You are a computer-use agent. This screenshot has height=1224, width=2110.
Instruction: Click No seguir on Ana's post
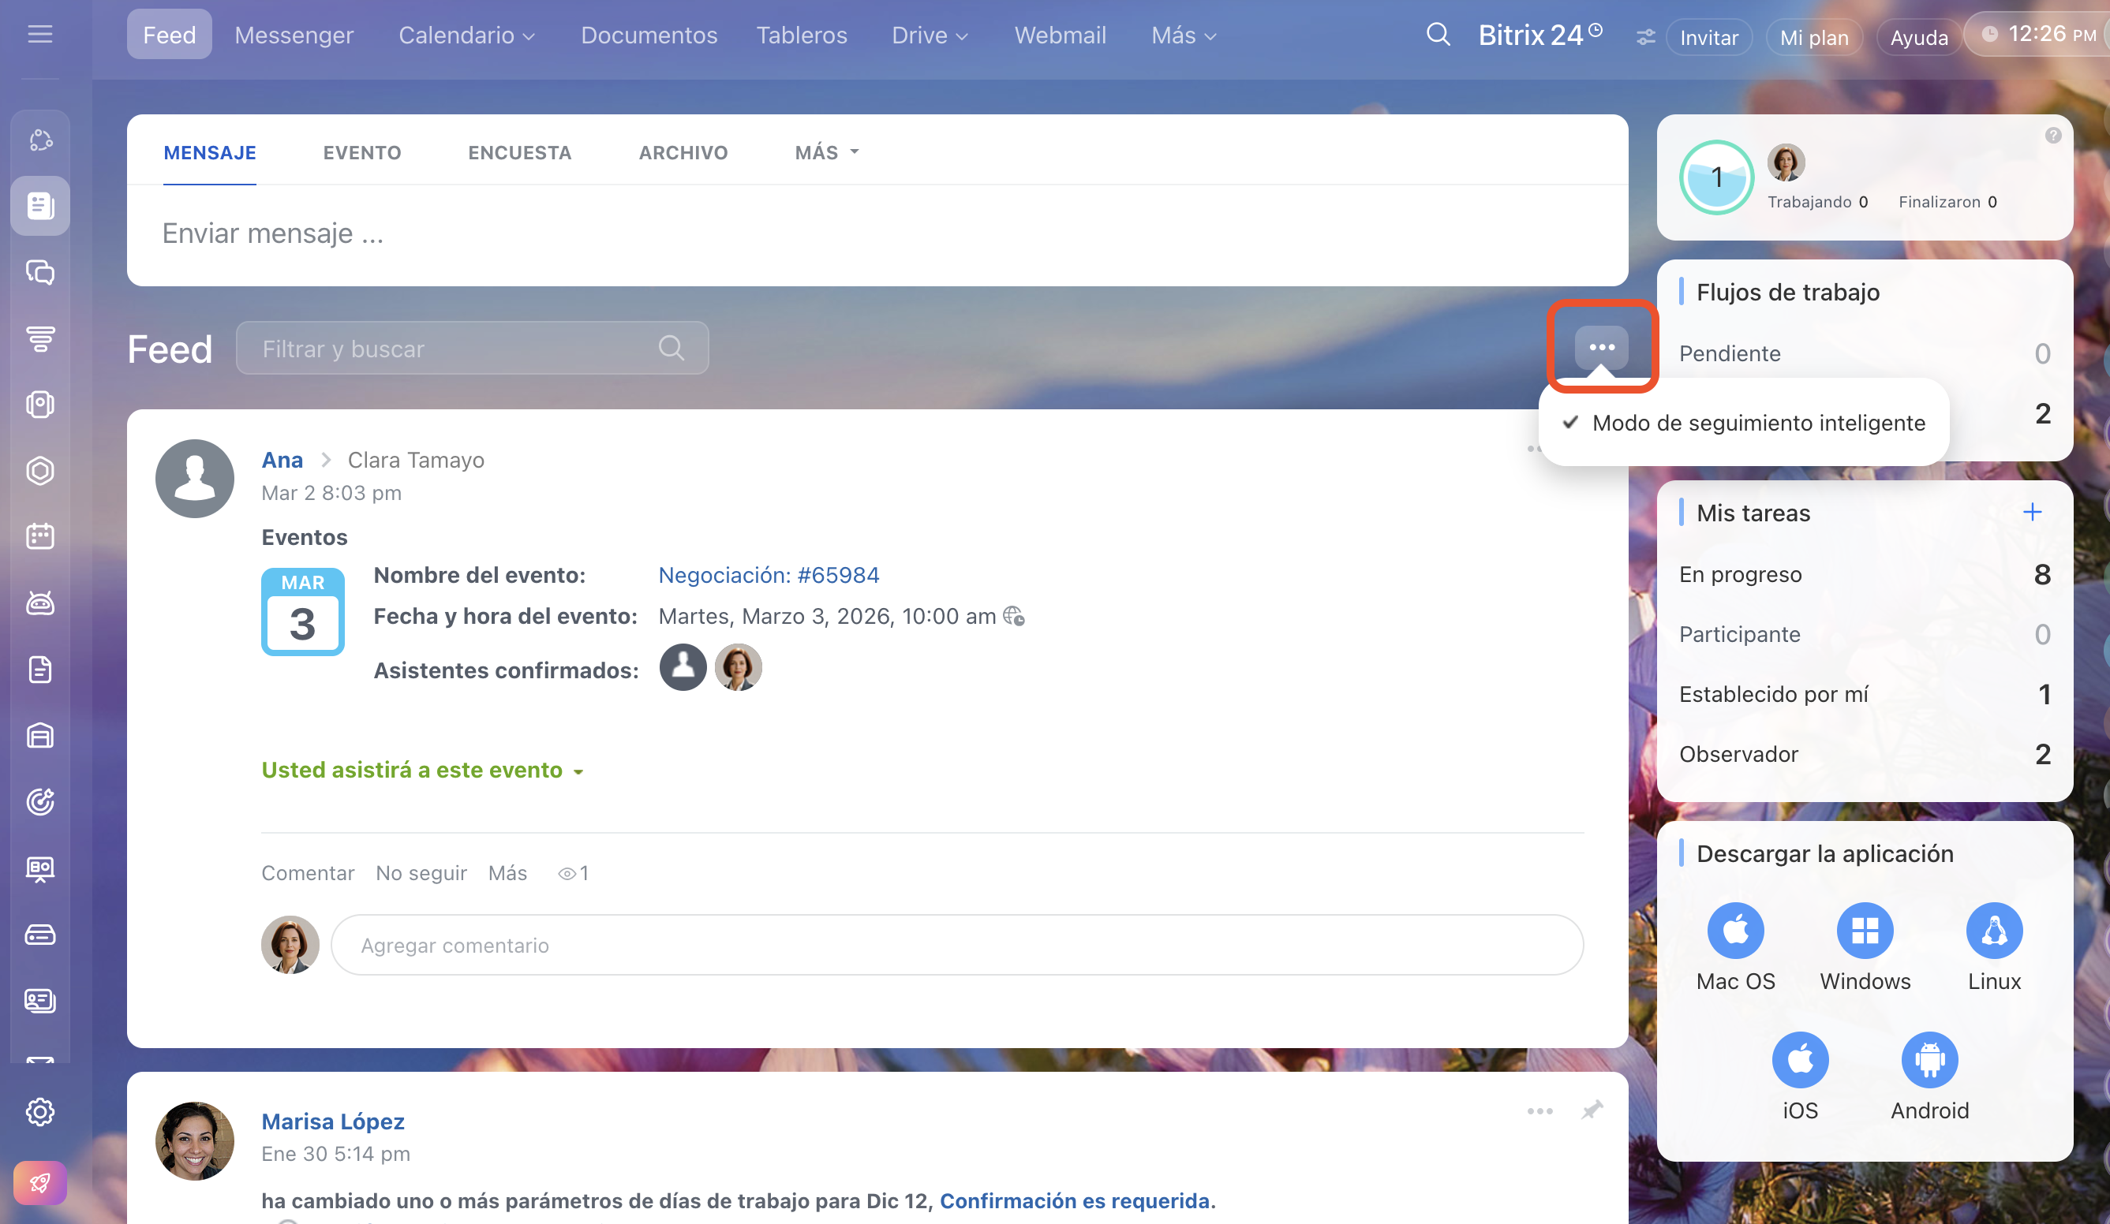point(421,872)
